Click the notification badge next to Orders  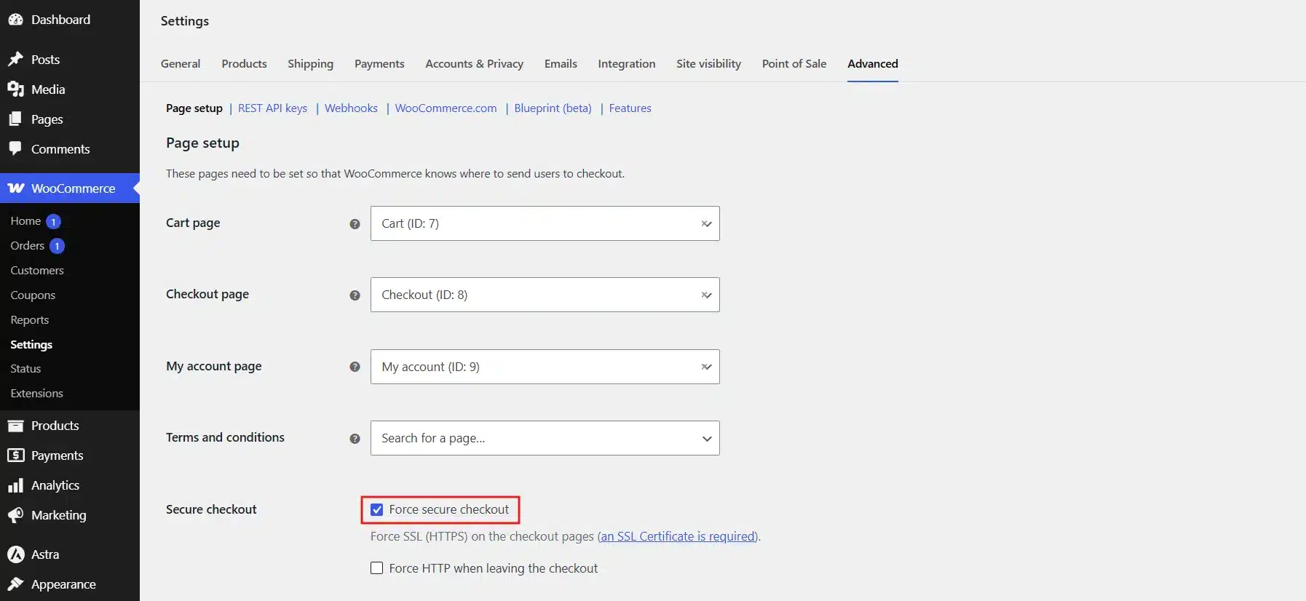click(x=57, y=246)
